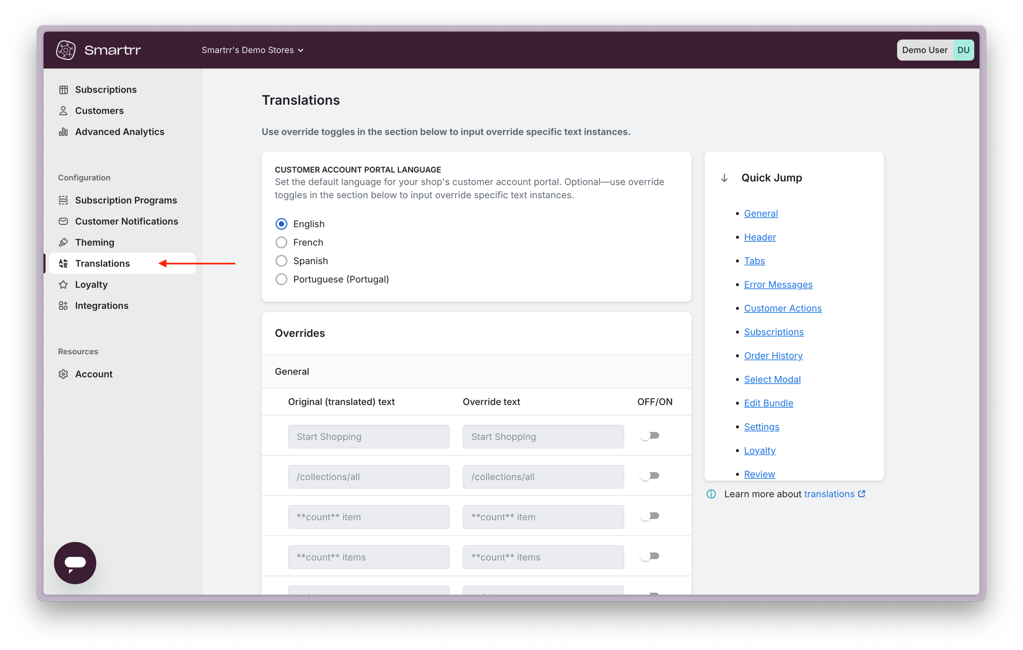
Task: Open the translations help link
Action: tap(829, 494)
